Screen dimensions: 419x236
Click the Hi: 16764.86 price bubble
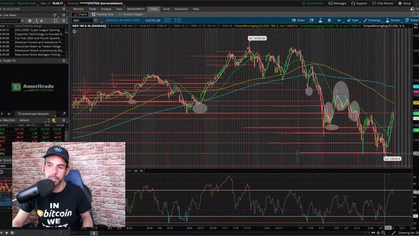(x=257, y=38)
